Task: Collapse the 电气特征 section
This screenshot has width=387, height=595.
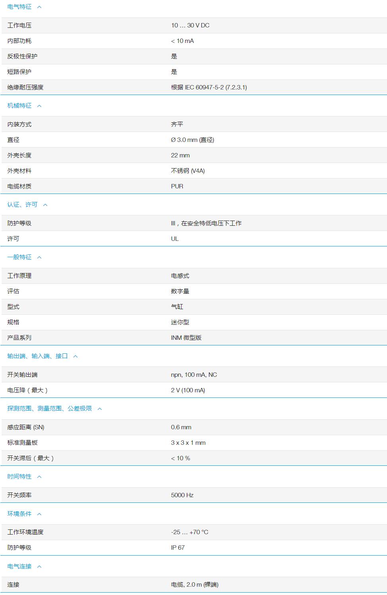Action: tap(38, 7)
